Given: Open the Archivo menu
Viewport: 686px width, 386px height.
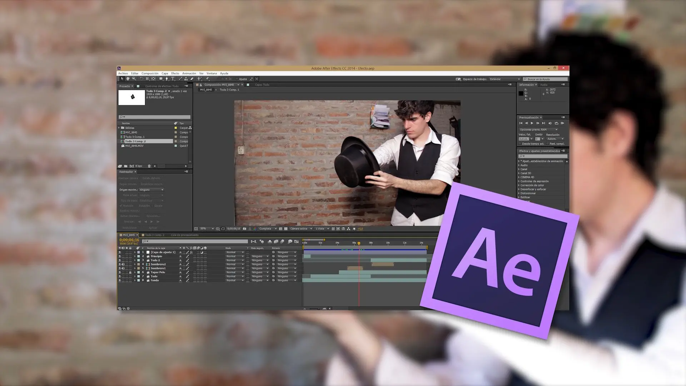Looking at the screenshot, I should click(123, 73).
